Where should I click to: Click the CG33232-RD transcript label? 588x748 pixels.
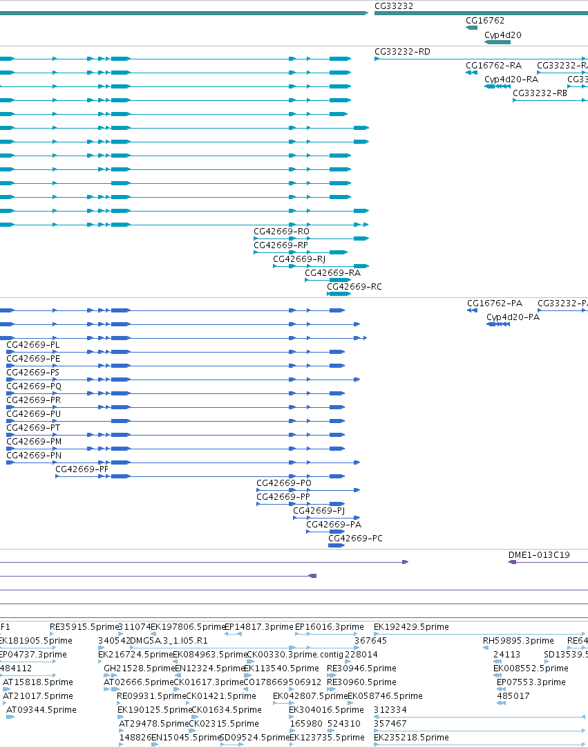pos(403,52)
